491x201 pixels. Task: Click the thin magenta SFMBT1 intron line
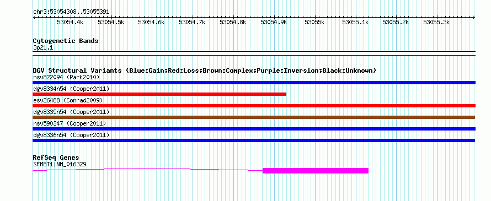[147, 169]
